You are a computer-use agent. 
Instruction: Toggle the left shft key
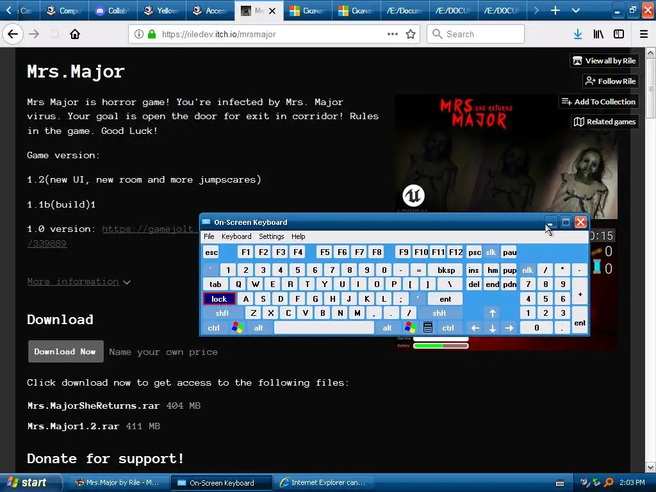(222, 313)
